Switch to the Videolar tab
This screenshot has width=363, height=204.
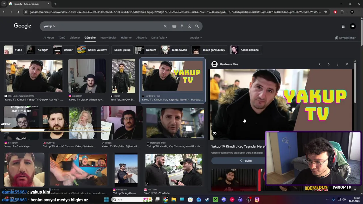tap(75, 37)
